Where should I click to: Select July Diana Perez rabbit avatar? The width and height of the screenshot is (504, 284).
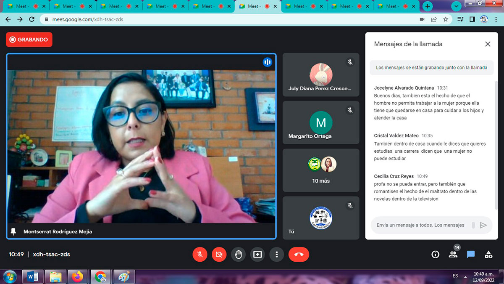pos(321,75)
